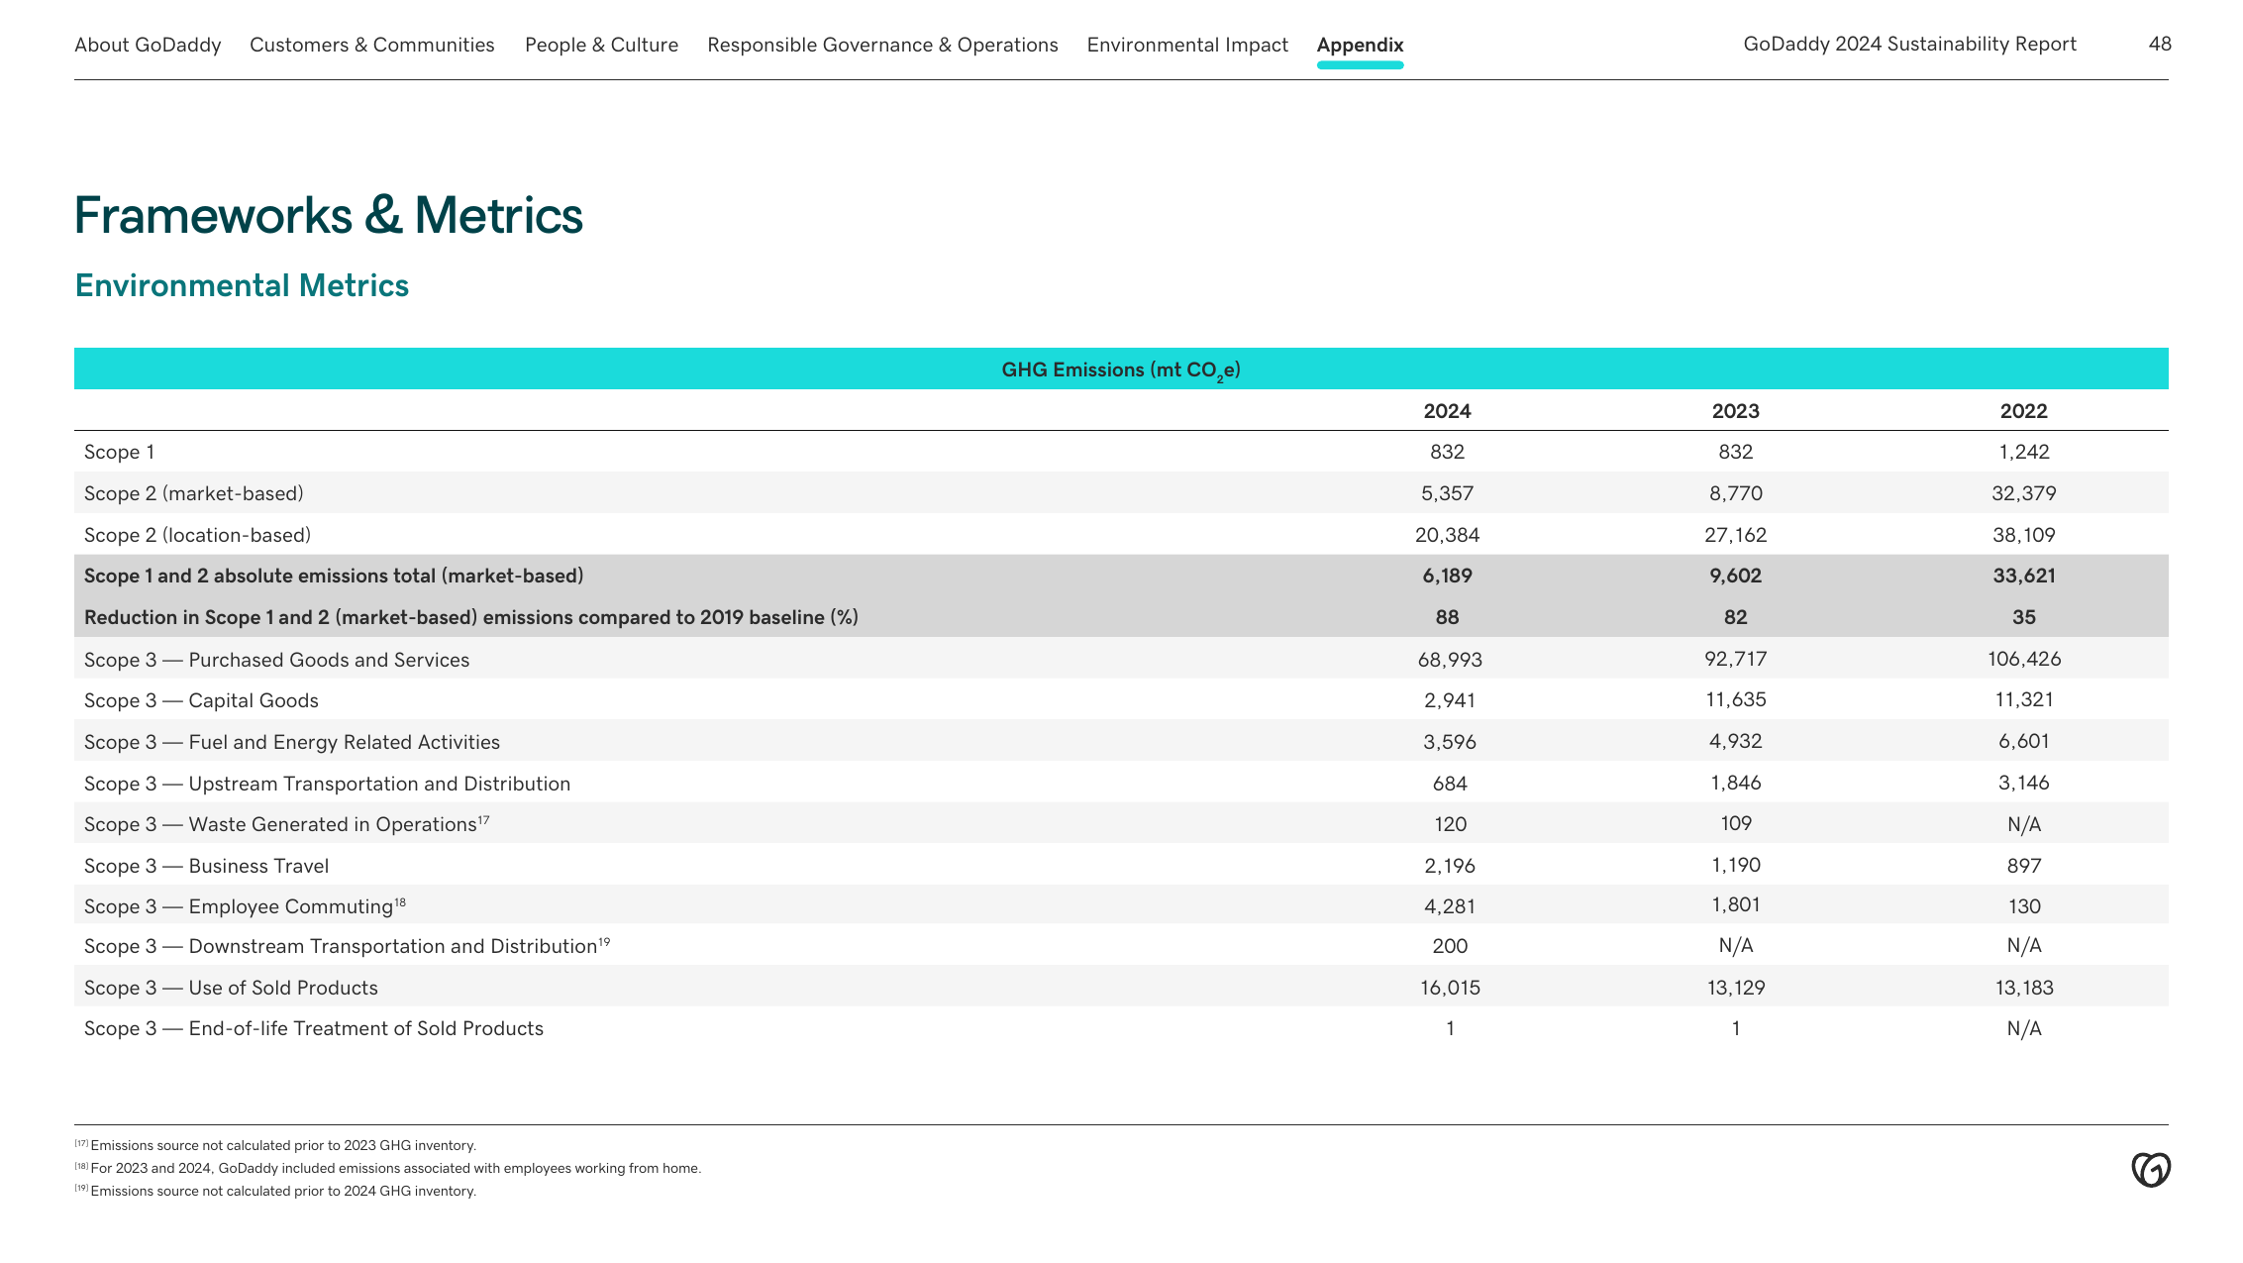Select the Appendix tab
The height and width of the screenshot is (1263, 2243).
tap(1360, 45)
